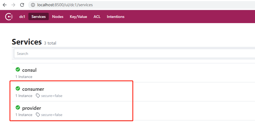This screenshot has width=255, height=125.
Task: Click the browser address bar URL
Action: pos(65,5)
